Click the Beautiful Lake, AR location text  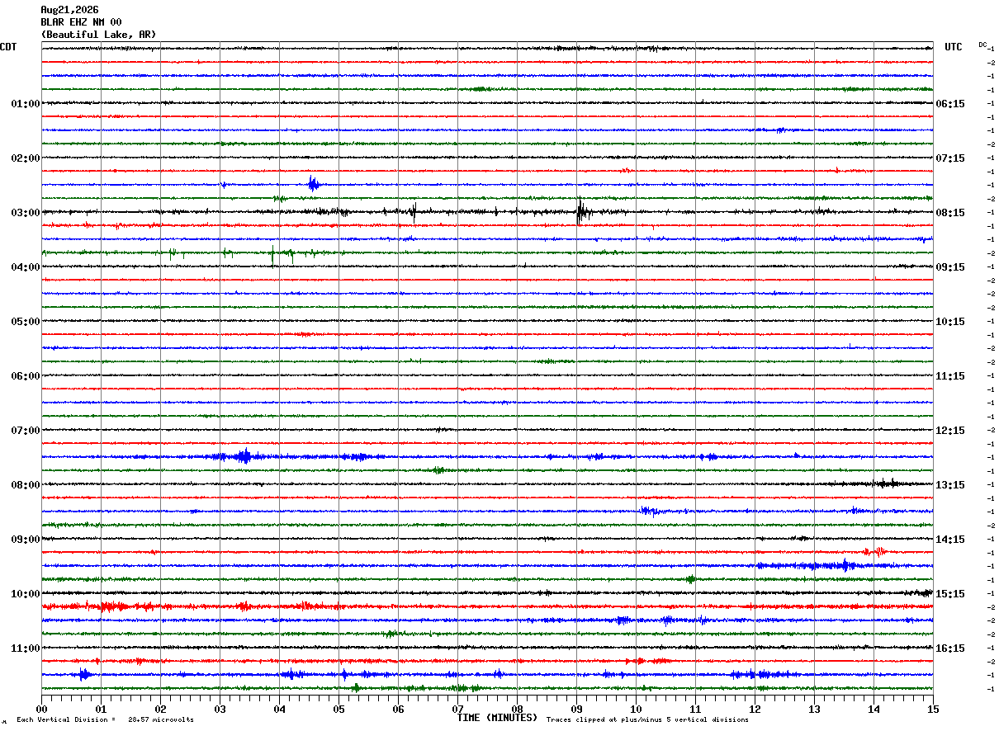pos(98,35)
